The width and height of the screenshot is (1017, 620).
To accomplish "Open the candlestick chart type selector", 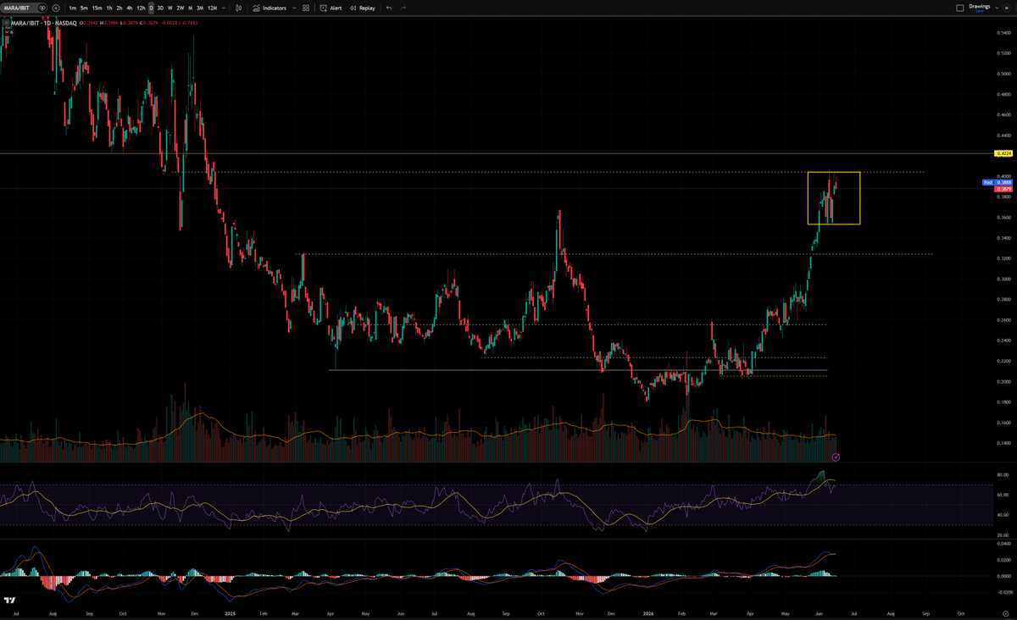I will [x=238, y=8].
